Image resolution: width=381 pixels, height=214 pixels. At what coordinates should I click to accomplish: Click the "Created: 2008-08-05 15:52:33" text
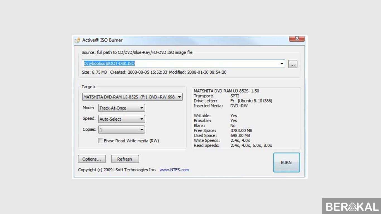pos(139,72)
